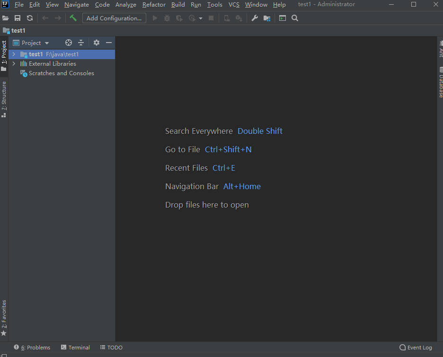This screenshot has width=443, height=357.
Task: Click the Back navigation arrow
Action: pyautogui.click(x=45, y=18)
